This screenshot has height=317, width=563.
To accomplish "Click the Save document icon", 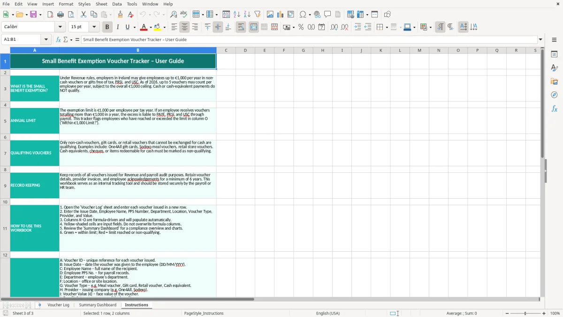I will coord(33,15).
